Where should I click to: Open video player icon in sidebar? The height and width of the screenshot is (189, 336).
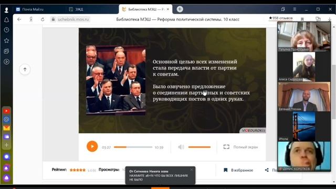(6, 62)
